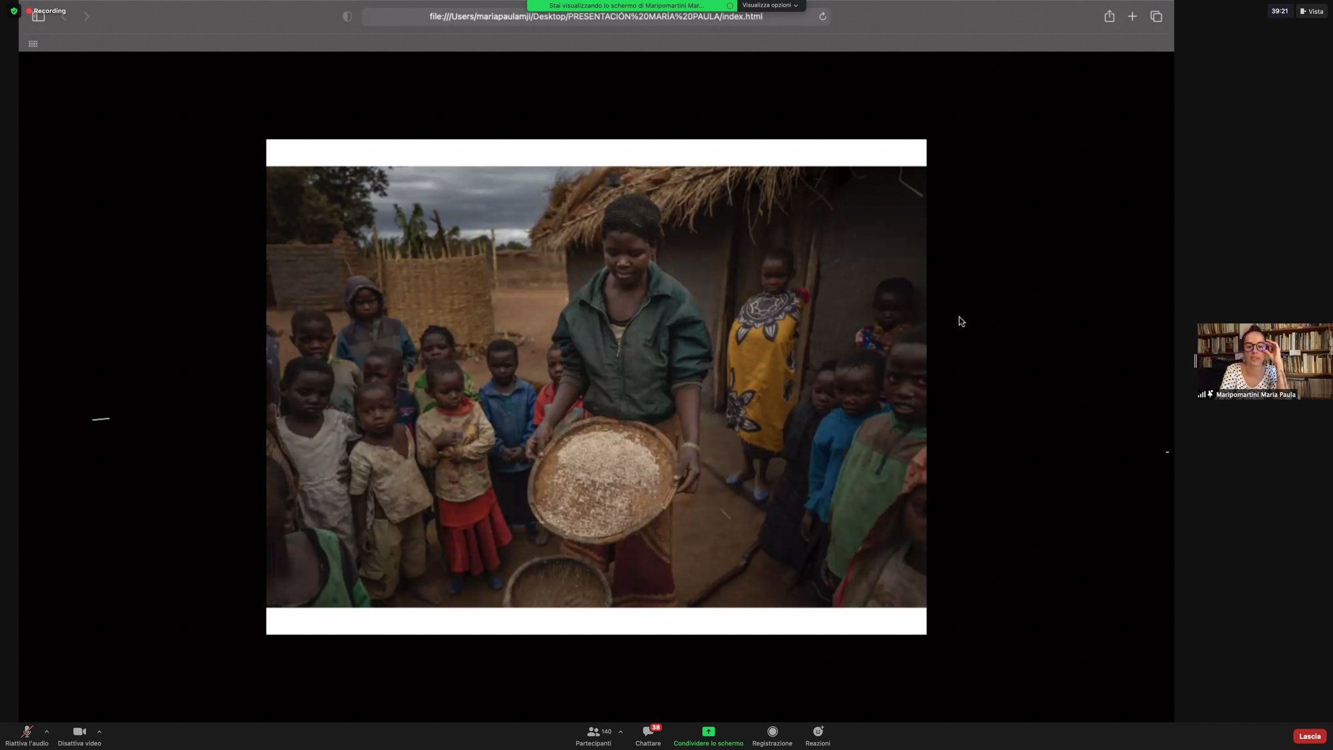Screen dimensions: 1333x750
Task: Click the privacy shield icon near address bar
Action: coord(347,17)
